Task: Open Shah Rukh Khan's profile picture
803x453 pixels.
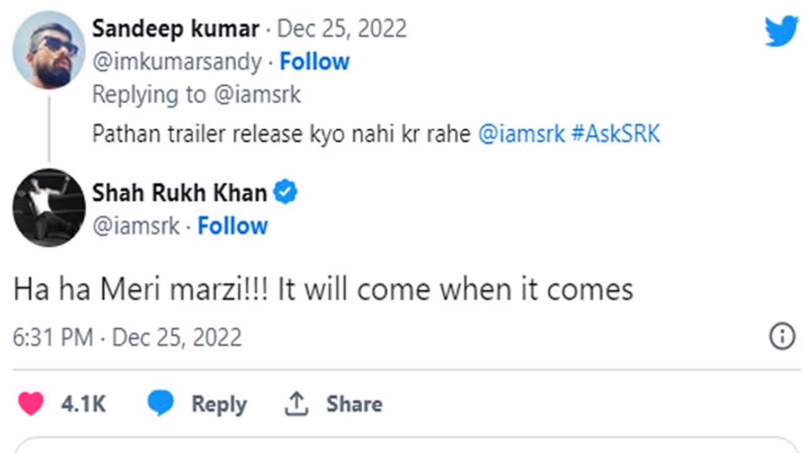Action: click(48, 207)
